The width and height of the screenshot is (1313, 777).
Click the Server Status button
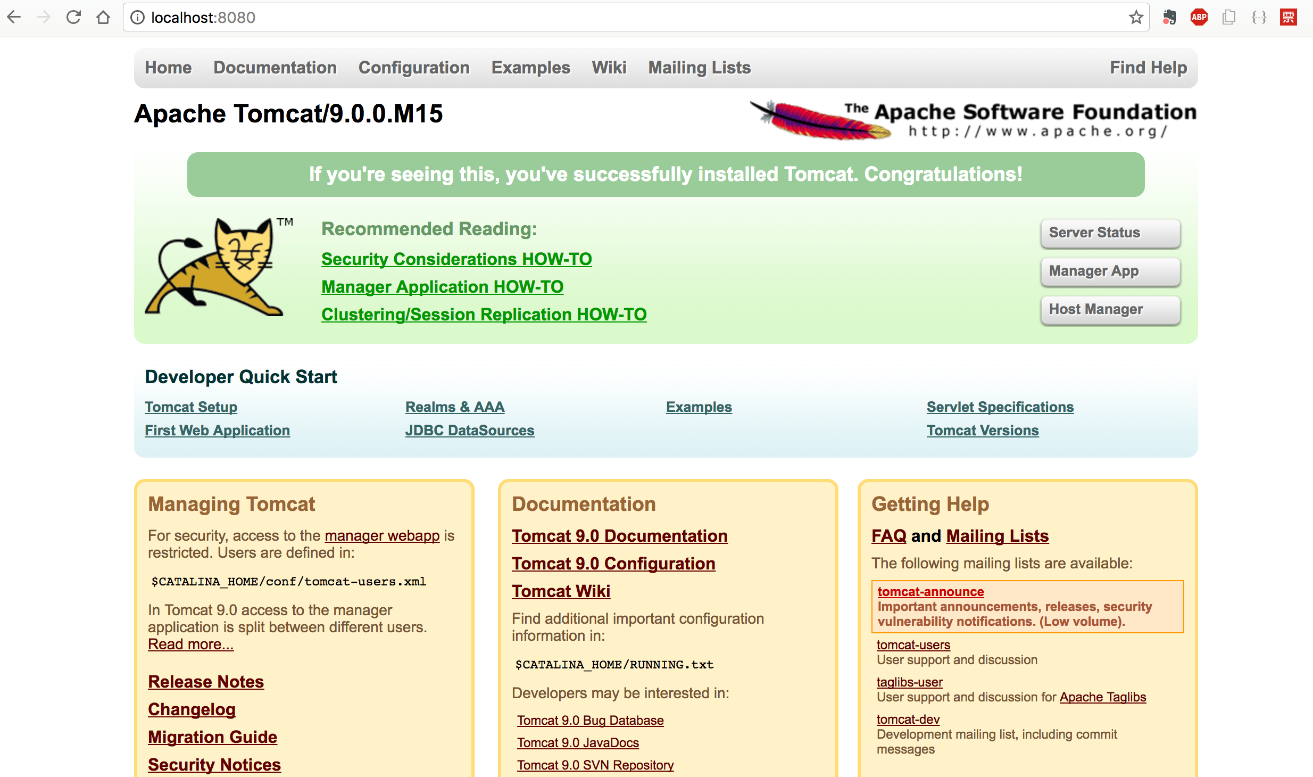(x=1111, y=233)
